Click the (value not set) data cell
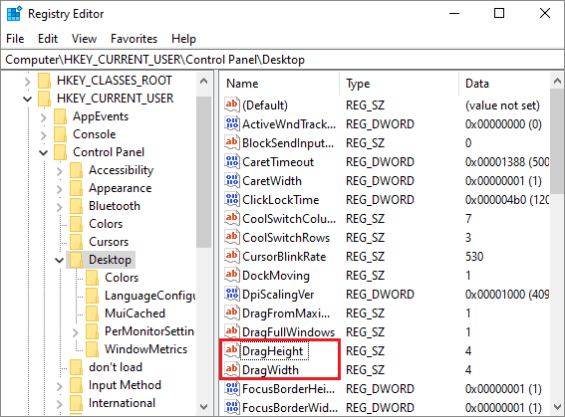The image size is (565, 417). point(502,105)
